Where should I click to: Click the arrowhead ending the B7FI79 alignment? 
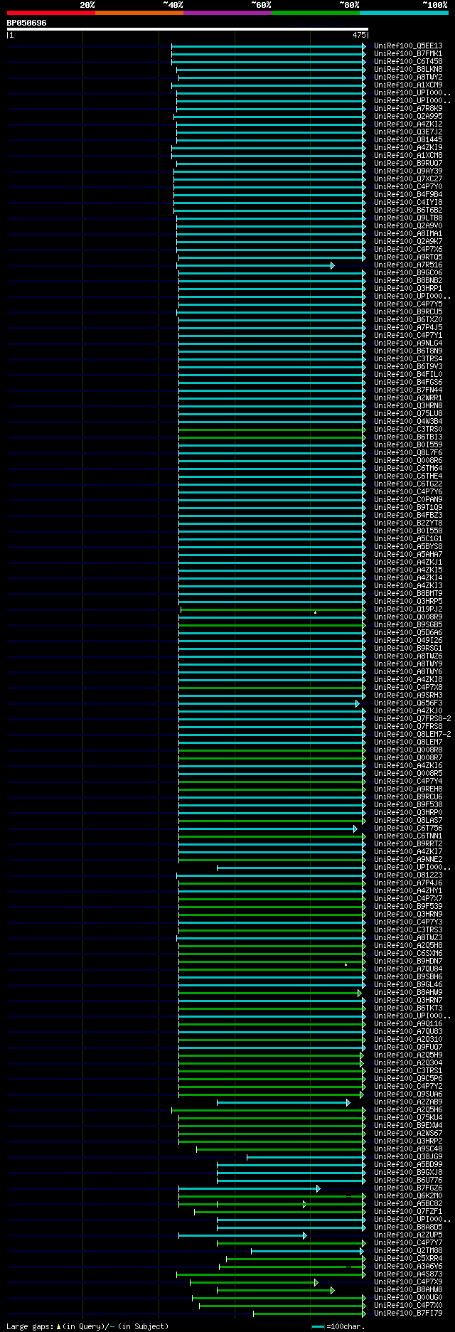click(364, 1314)
